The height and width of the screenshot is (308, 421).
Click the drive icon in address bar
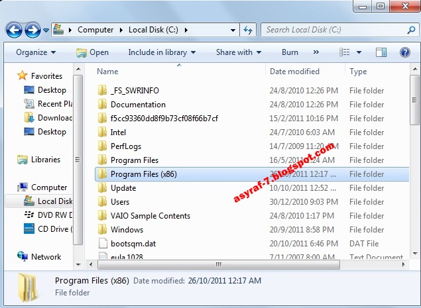point(58,30)
